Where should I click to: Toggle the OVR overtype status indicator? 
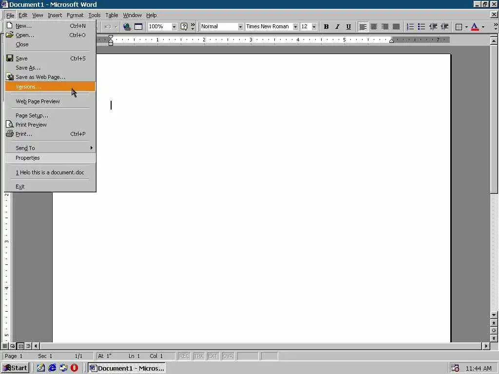click(x=228, y=356)
